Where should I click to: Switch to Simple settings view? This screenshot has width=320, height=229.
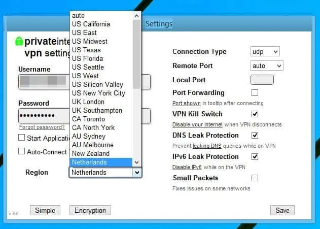[x=45, y=210]
